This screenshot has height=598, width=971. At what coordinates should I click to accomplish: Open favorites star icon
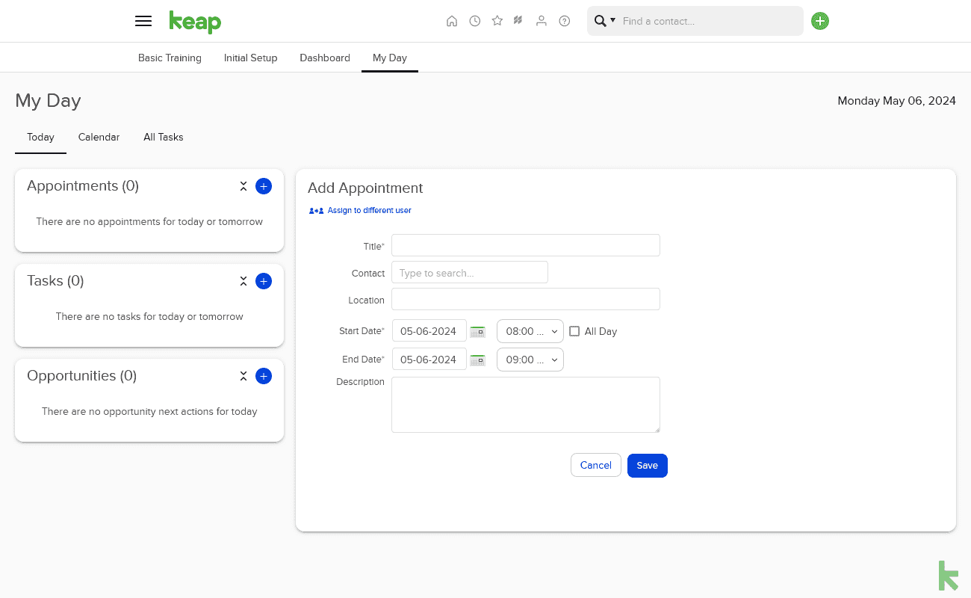coord(497,21)
